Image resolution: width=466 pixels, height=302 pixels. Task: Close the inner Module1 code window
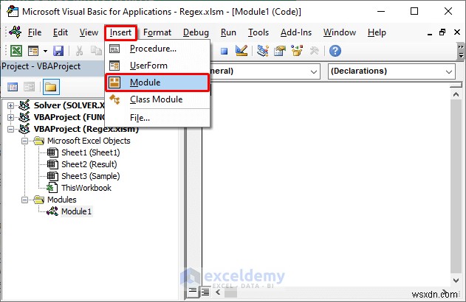point(457,32)
